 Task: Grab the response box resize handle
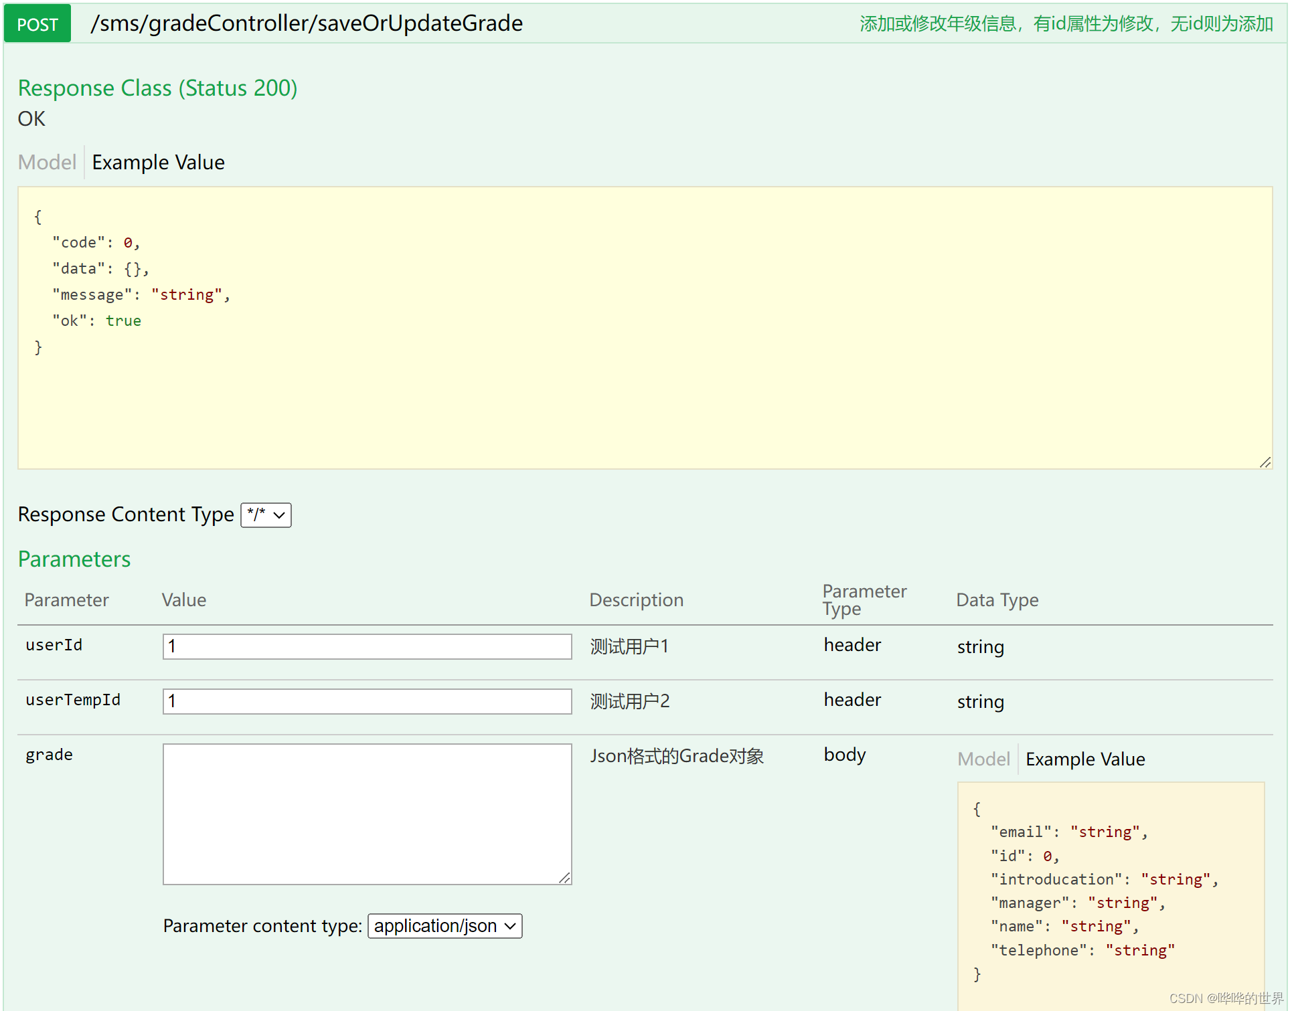[x=1265, y=462]
